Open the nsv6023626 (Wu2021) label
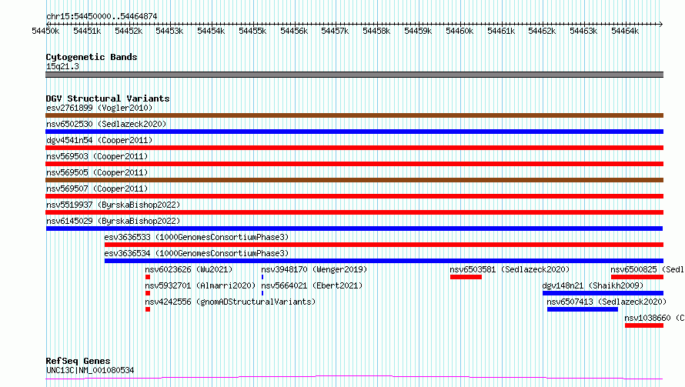The image size is (685, 387). coord(189,269)
